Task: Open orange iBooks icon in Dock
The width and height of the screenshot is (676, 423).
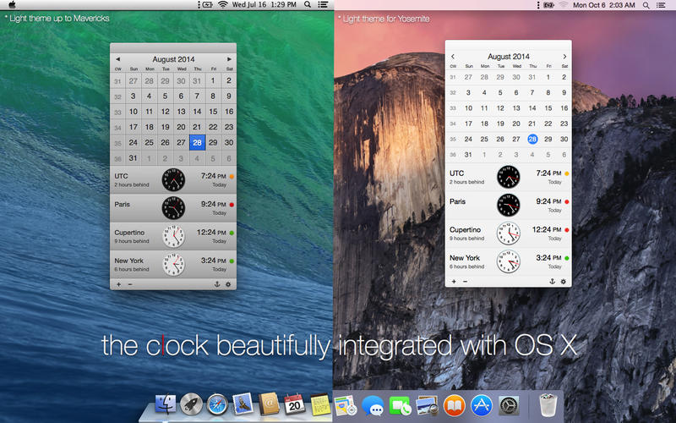Action: click(x=455, y=406)
